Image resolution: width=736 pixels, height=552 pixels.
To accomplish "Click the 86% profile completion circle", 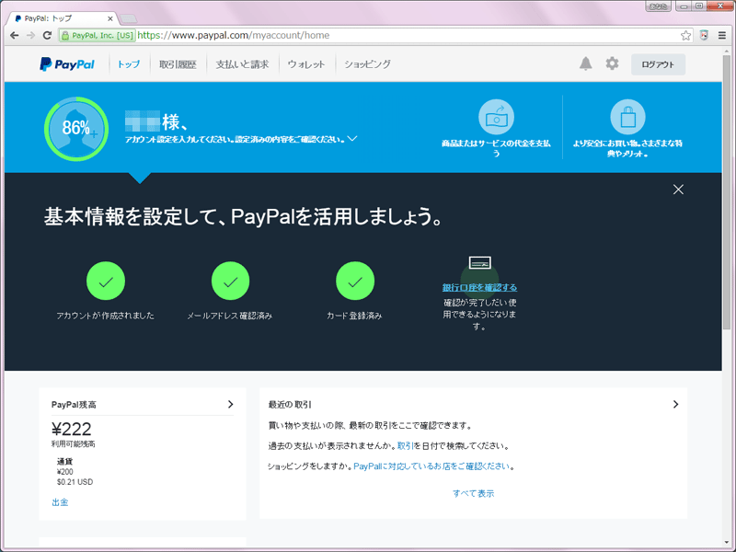I will 76,129.
